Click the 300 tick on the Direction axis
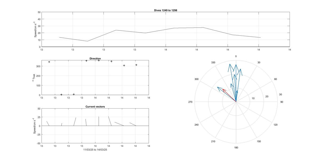Image resolution: width=320 pixels, height=161 pixels. 38,66
